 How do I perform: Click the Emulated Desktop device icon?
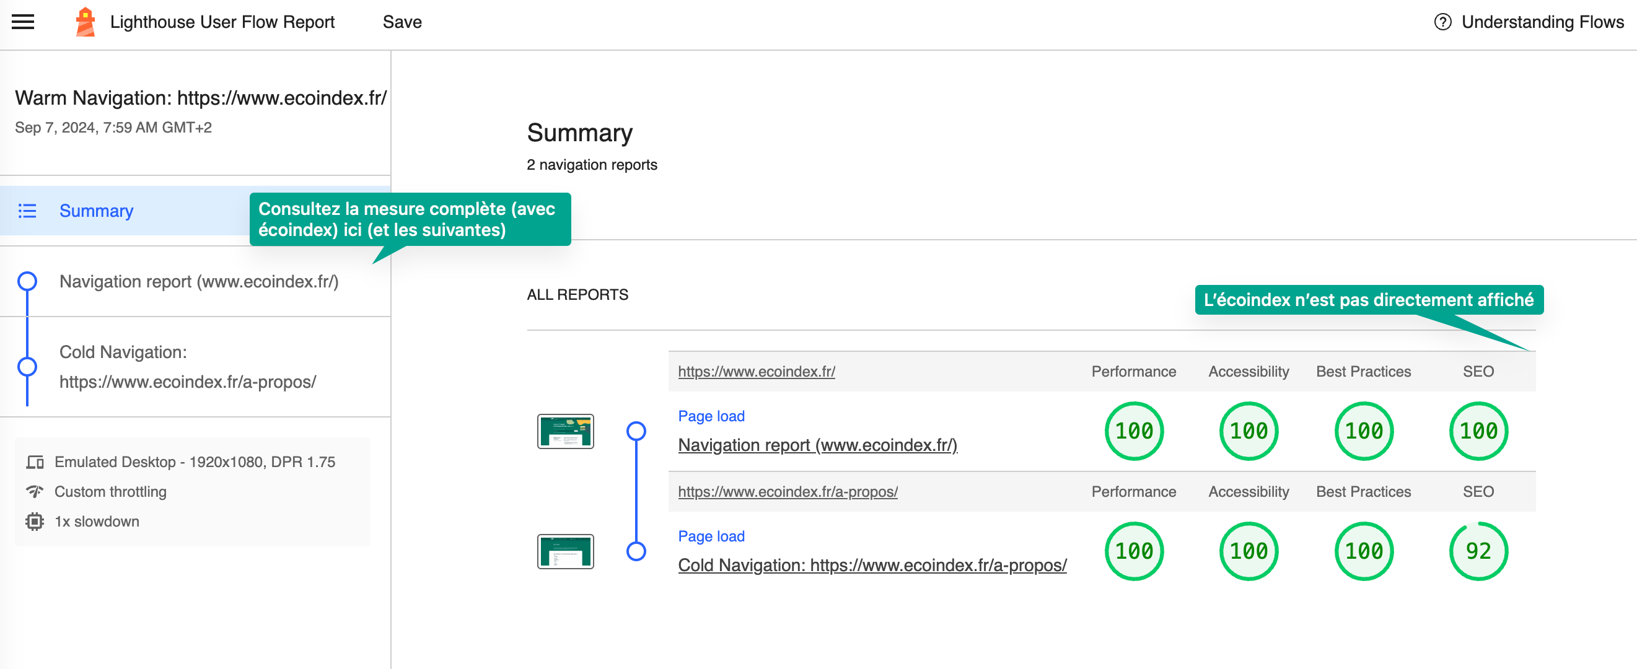(x=35, y=462)
